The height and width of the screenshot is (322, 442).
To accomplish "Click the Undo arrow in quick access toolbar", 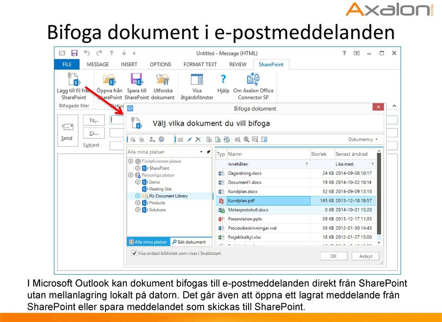I will pyautogui.click(x=87, y=53).
